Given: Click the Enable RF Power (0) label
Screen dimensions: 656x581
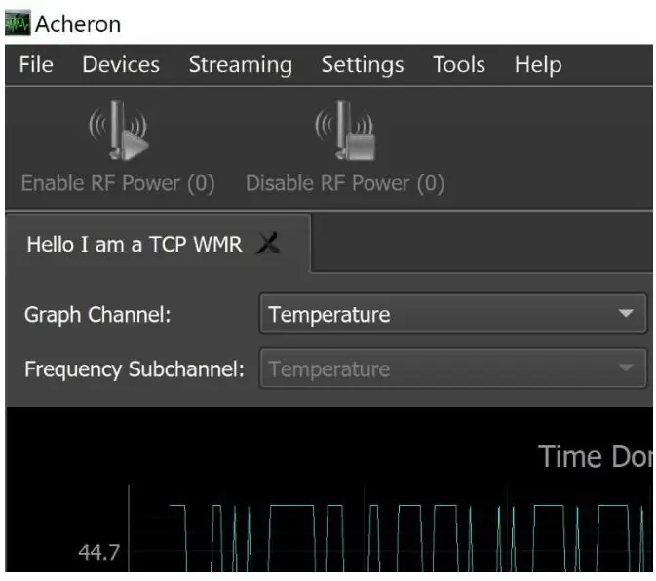Looking at the screenshot, I should coord(118,183).
